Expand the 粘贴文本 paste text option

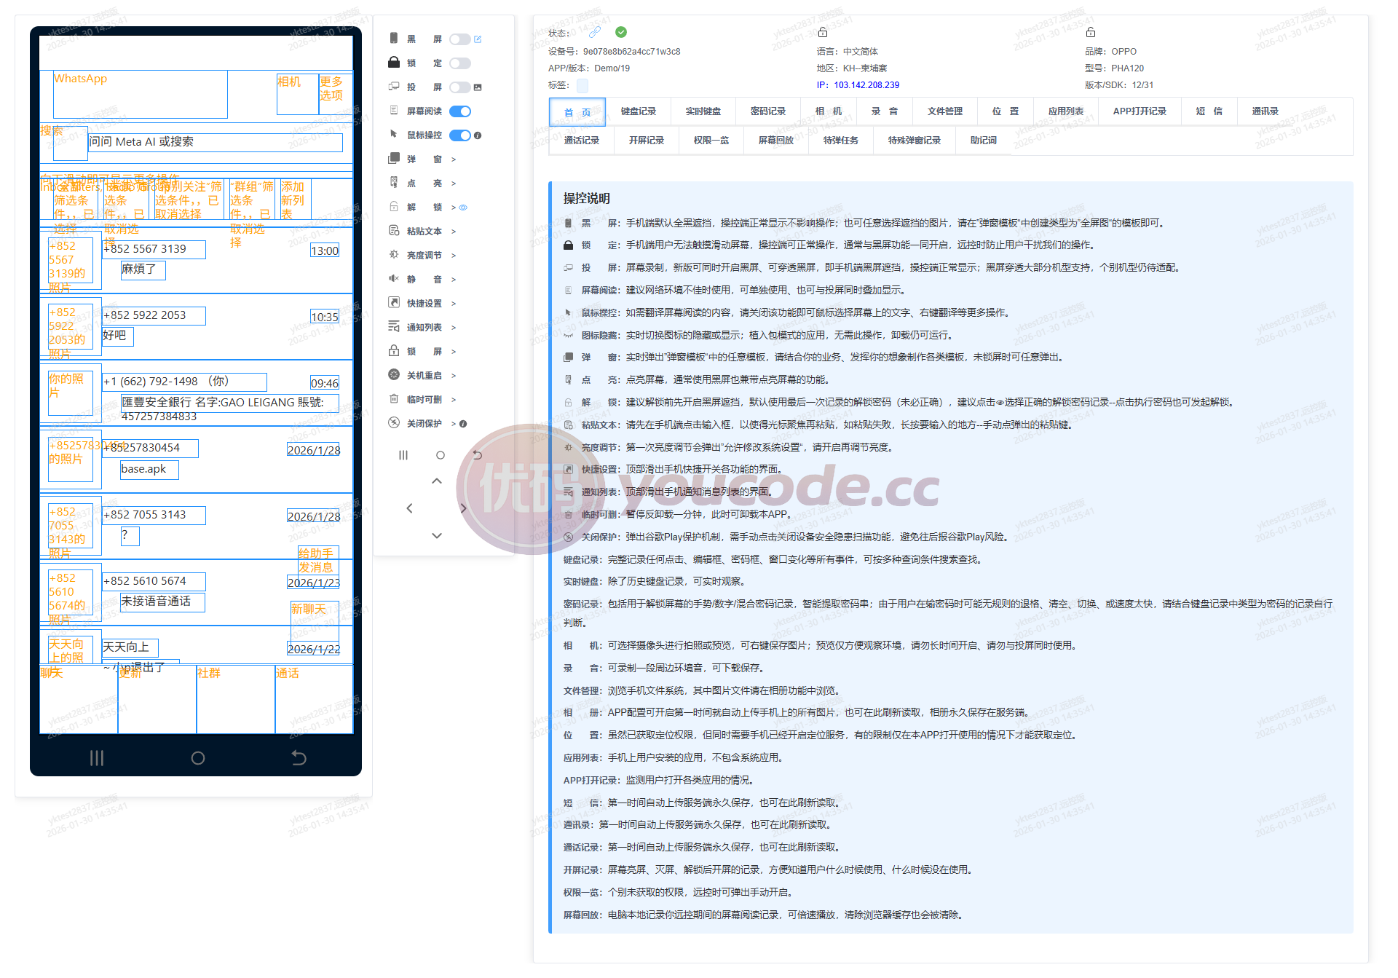454,232
